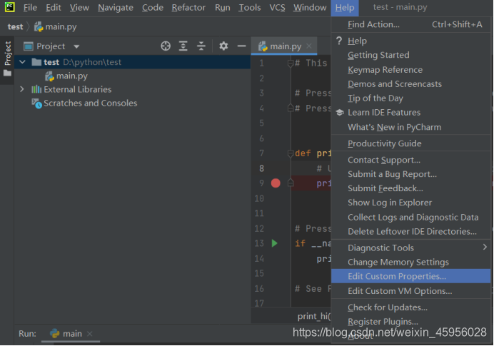Click the Help item with question mark

pyautogui.click(x=411, y=41)
